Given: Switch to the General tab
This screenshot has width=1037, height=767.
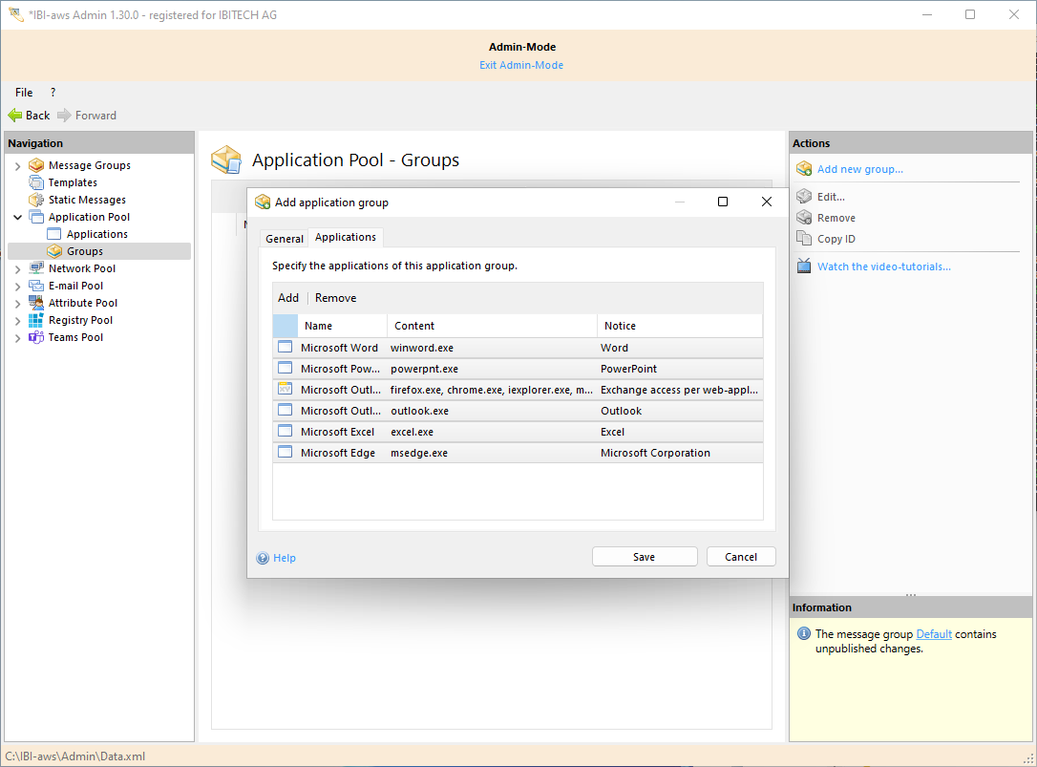Looking at the screenshot, I should (x=285, y=239).
